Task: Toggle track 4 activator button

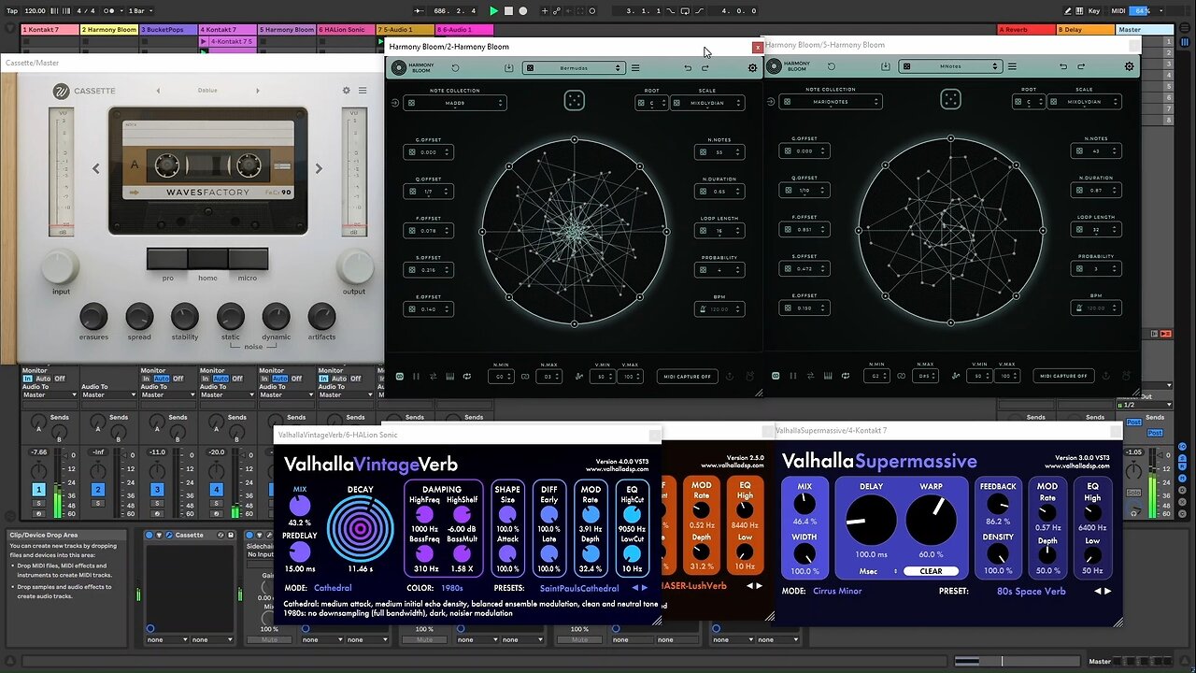Action: pos(216,489)
